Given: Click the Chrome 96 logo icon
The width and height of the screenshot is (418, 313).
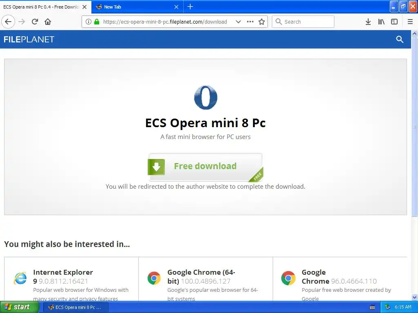Looking at the screenshot, I should [289, 278].
